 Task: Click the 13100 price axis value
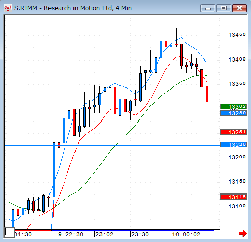[x=237, y=206]
